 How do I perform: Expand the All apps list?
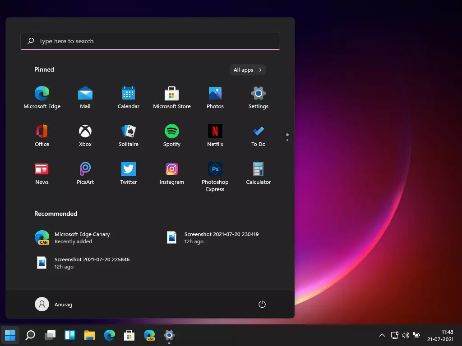tap(247, 70)
